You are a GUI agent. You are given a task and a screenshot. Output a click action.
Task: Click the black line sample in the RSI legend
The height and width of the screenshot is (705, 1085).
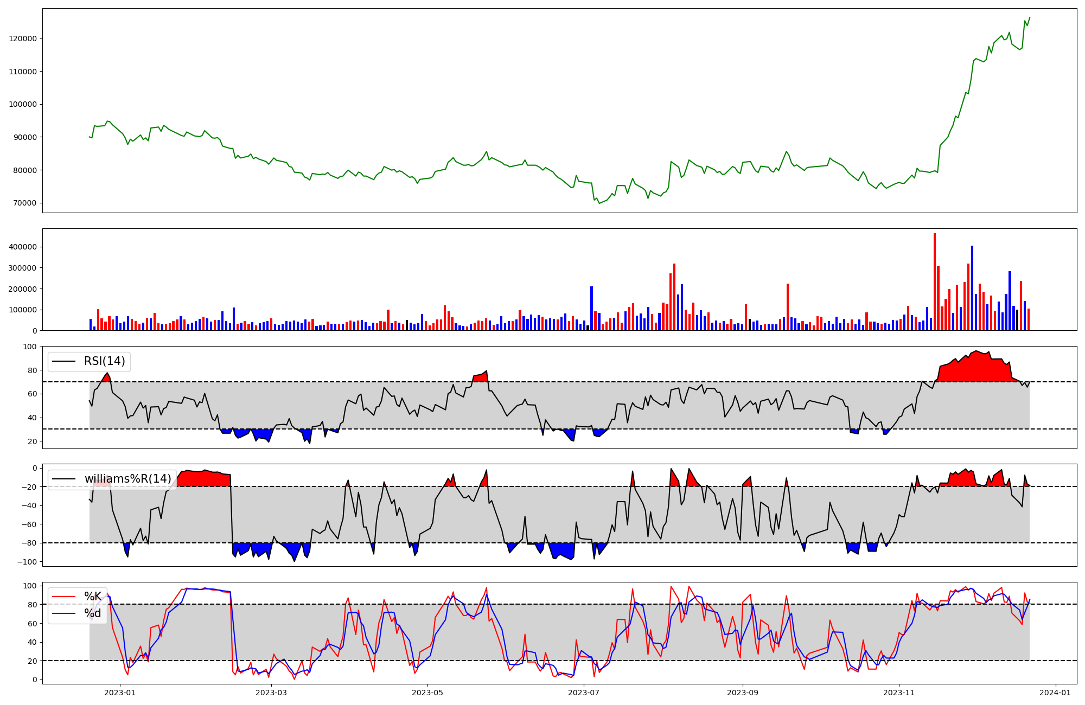[63, 361]
